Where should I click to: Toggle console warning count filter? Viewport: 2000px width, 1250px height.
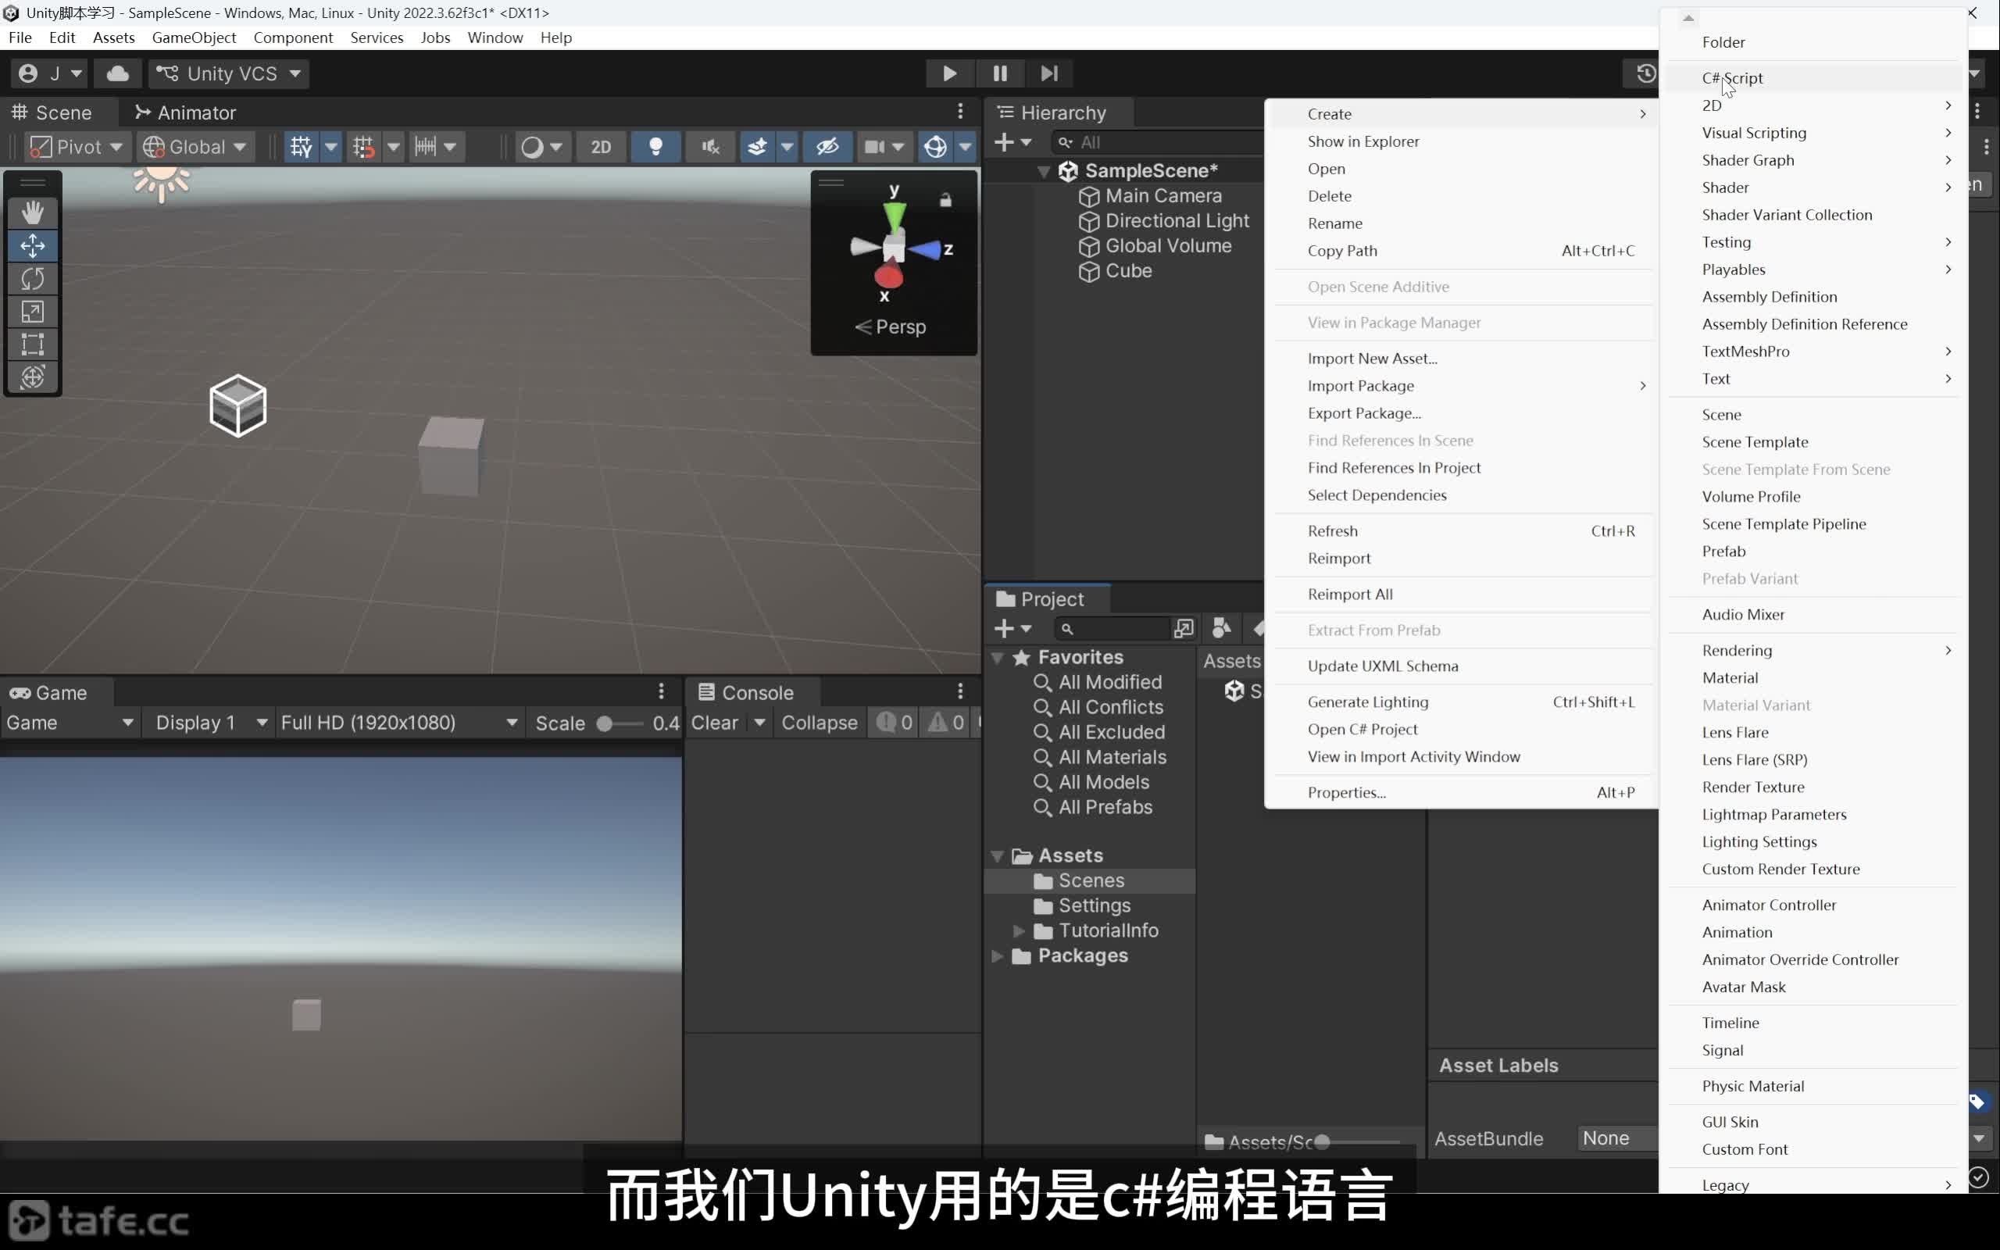(x=946, y=723)
